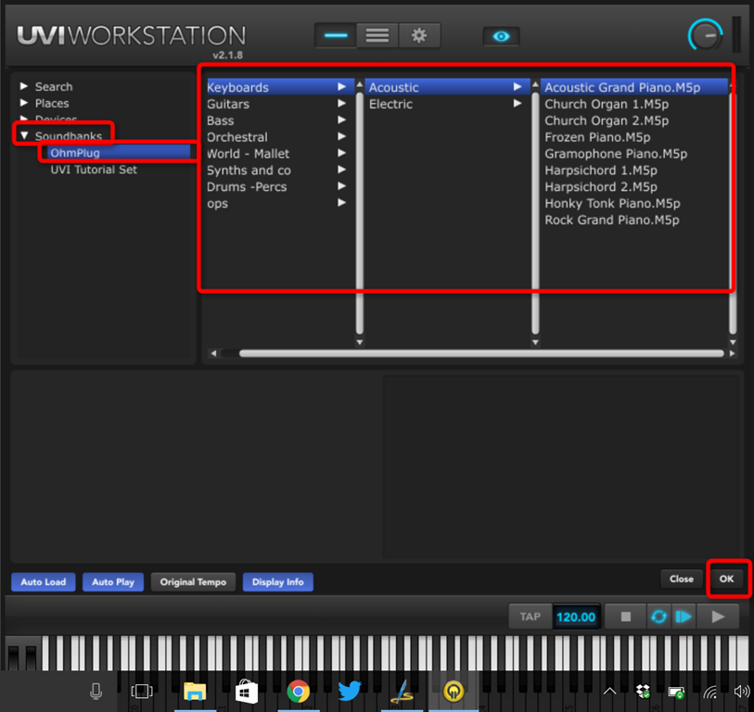Image resolution: width=754 pixels, height=712 pixels.
Task: Open the taskbar volume speaker icon
Action: (742, 692)
